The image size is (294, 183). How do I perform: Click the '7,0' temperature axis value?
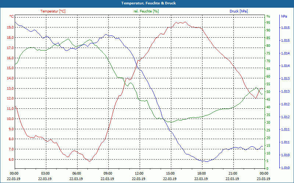click(11, 149)
